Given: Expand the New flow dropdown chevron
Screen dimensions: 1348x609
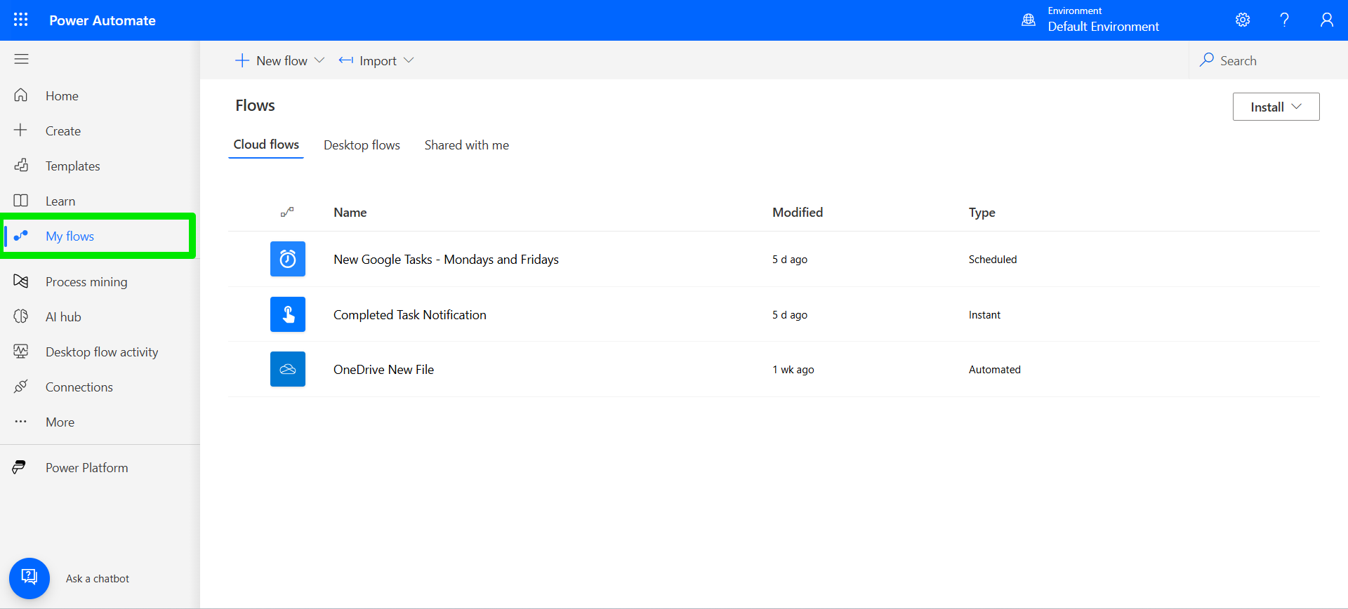Looking at the screenshot, I should pyautogui.click(x=319, y=60).
